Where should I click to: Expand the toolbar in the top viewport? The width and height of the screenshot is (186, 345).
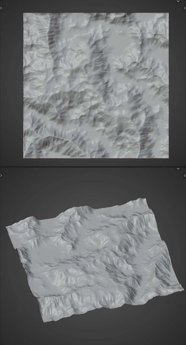(x=1, y=8)
